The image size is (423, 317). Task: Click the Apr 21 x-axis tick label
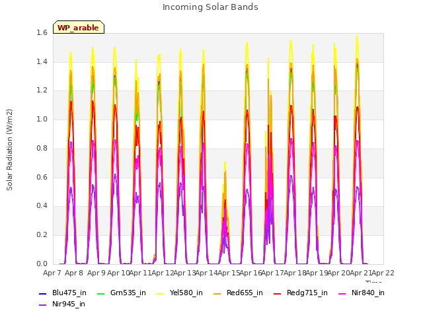click(x=361, y=273)
